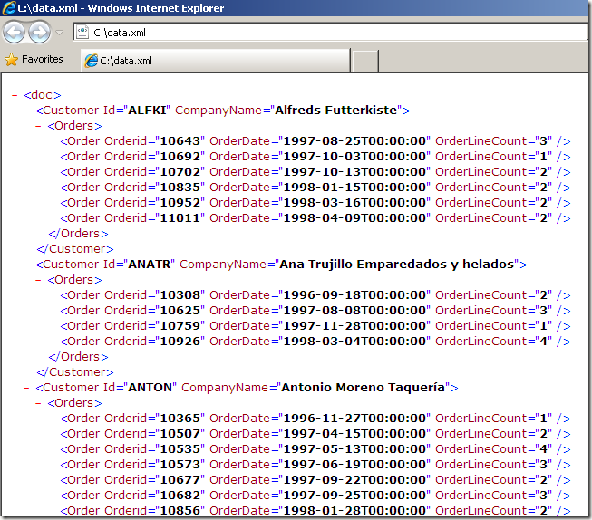Screen dimensions: 592x520
Task: Click company name Alfreds Futterkiste
Action: click(336, 111)
